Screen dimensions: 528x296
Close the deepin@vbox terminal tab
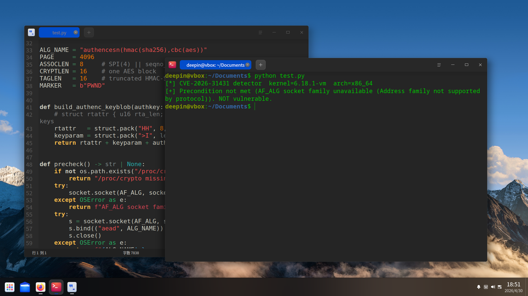(247, 65)
